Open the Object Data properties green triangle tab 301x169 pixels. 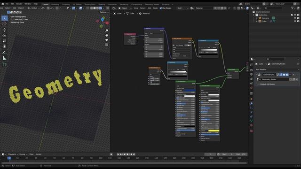pos(252,121)
